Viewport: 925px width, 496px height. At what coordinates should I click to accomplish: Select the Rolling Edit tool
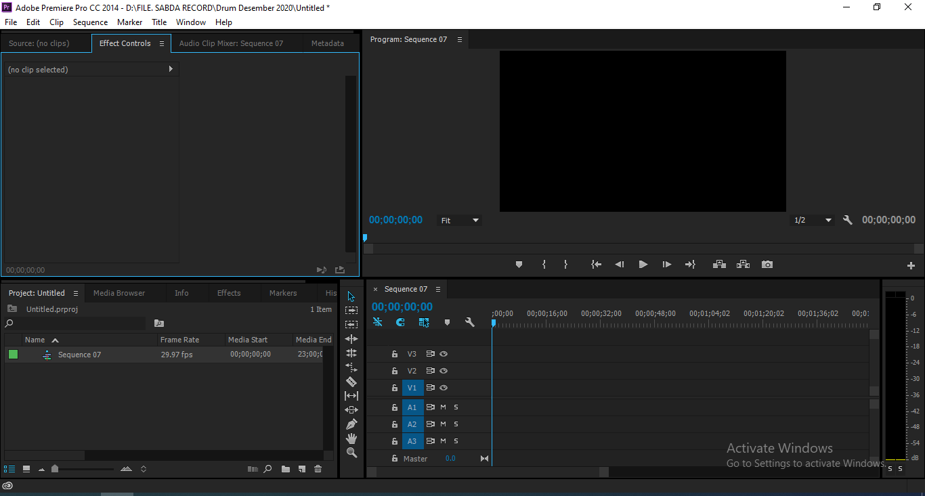click(x=351, y=353)
